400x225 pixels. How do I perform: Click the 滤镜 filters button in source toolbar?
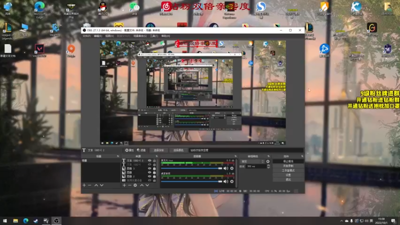(x=141, y=150)
